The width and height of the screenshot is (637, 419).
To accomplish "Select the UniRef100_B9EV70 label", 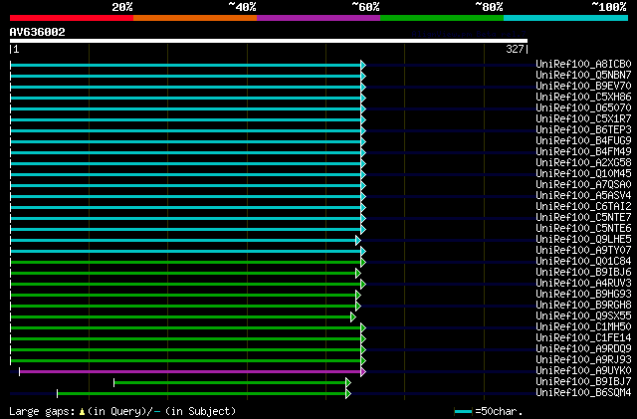I will click(583, 87).
